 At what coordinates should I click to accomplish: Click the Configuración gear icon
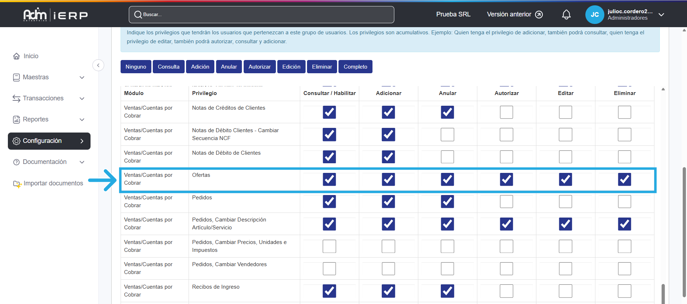coord(16,141)
